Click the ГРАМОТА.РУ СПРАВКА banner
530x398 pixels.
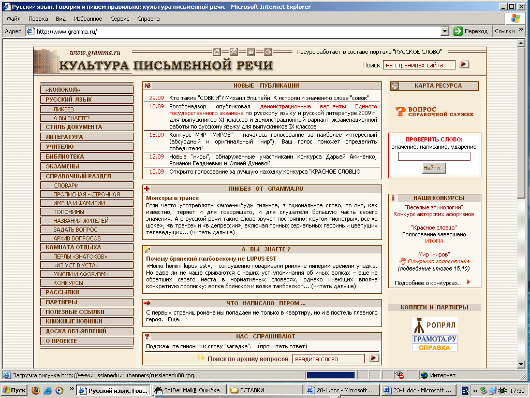pos(434,343)
